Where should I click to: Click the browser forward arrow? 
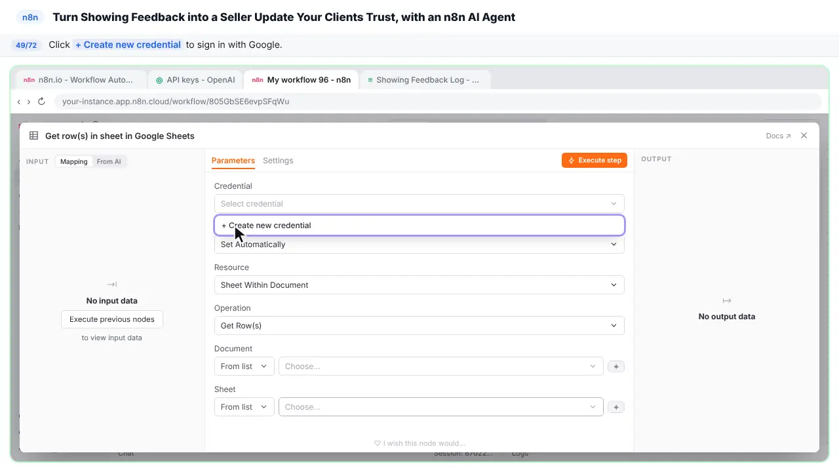tap(29, 102)
